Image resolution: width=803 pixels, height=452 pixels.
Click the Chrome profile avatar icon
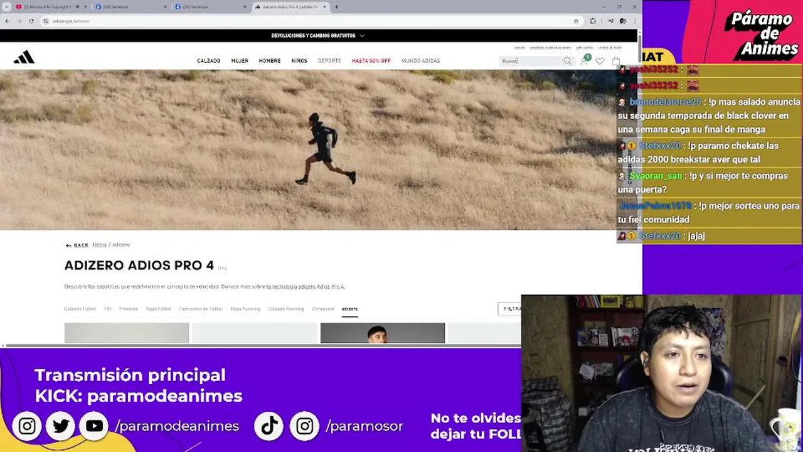(622, 21)
